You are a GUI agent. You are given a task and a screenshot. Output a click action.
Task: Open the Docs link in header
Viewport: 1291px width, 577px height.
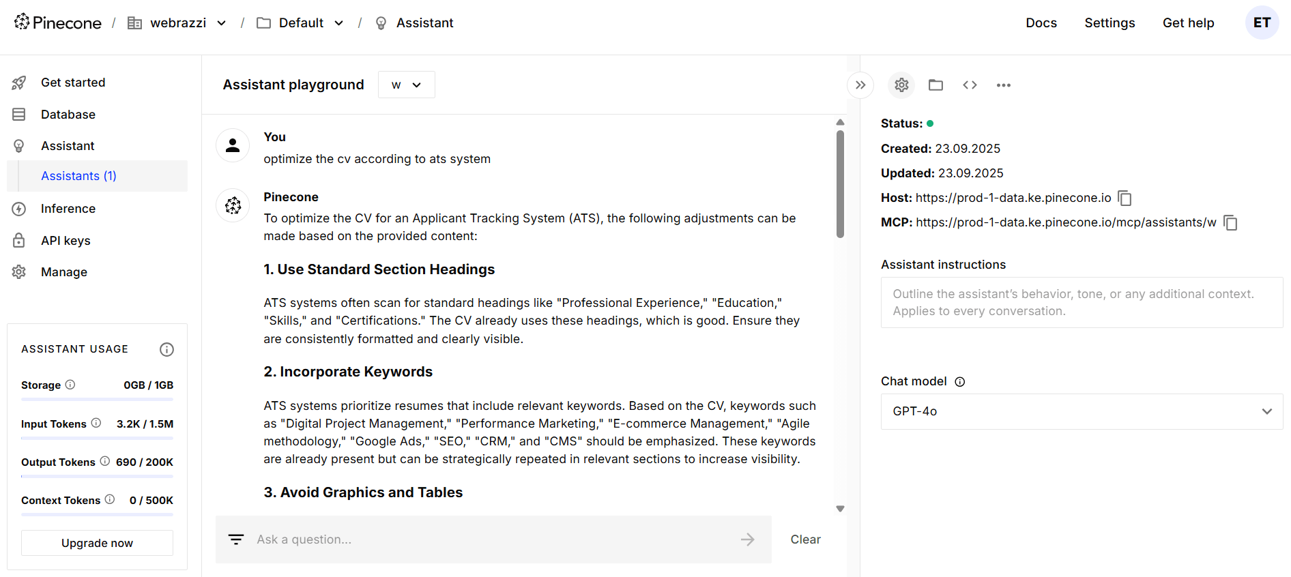[1041, 23]
